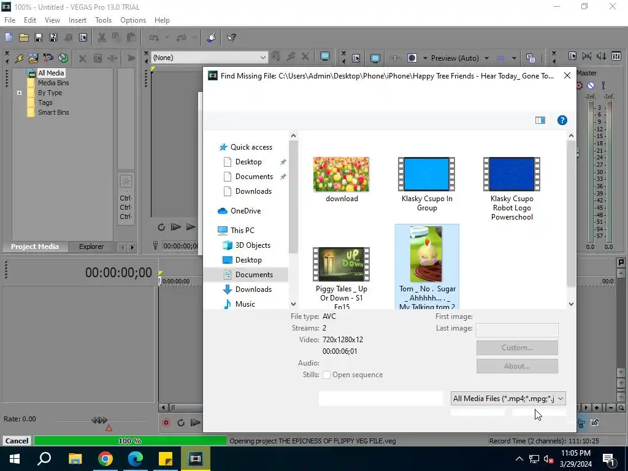Select the Piggy Tales _ Up Or Down file
The image size is (628, 471).
341,278
